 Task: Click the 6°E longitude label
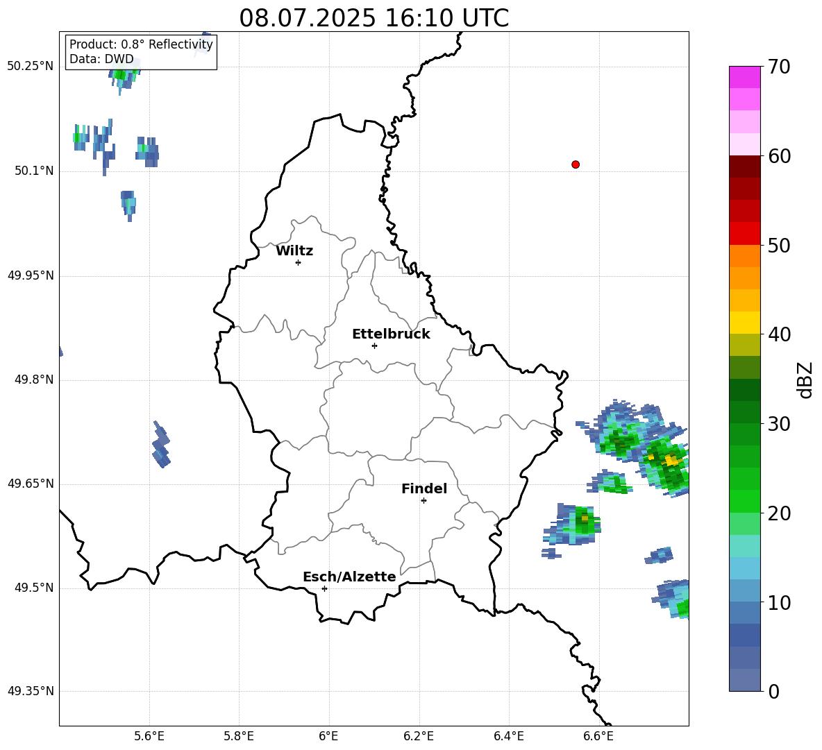click(328, 736)
